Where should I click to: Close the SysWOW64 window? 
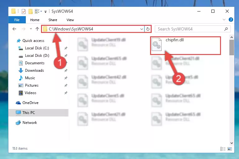click(x=227, y=11)
